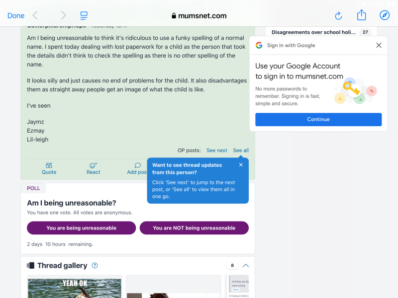Image resolution: width=398 pixels, height=298 pixels.
Task: Vote You are NOT being unreasonable
Action: [x=194, y=228]
